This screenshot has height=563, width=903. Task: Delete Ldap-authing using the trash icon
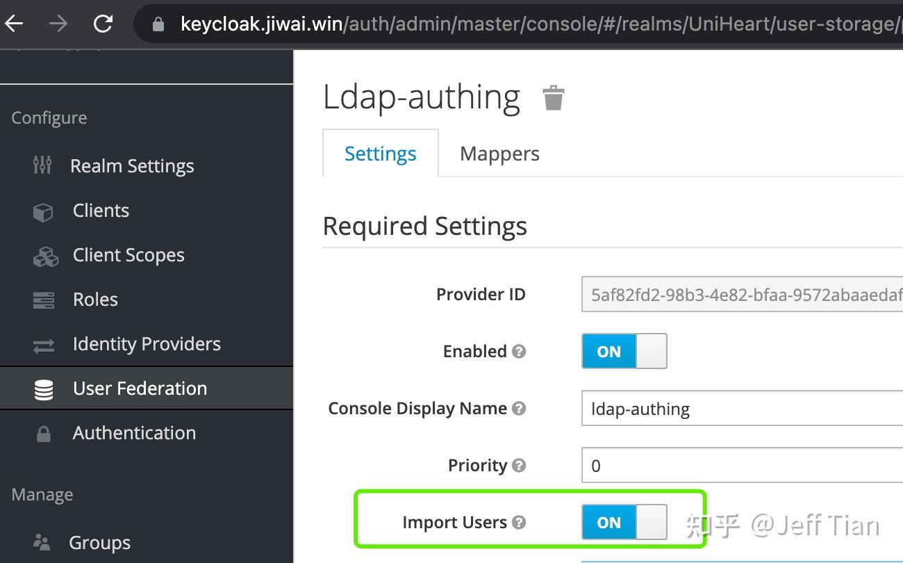pyautogui.click(x=552, y=98)
